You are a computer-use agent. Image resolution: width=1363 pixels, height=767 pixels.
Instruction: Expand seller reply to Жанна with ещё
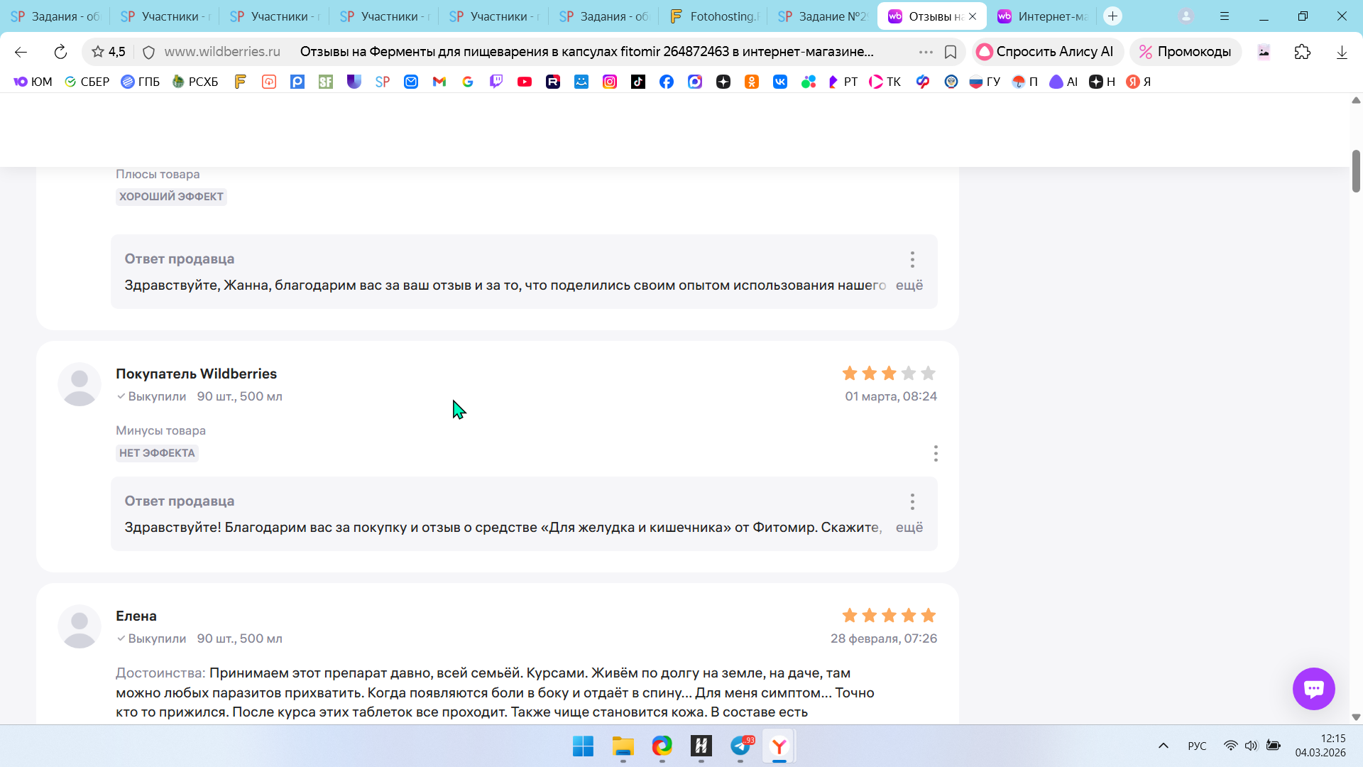pos(909,285)
